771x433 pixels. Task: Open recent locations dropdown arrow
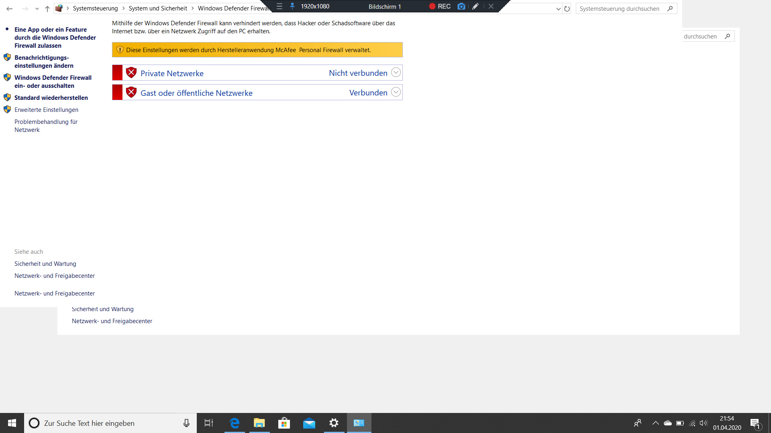pos(37,9)
